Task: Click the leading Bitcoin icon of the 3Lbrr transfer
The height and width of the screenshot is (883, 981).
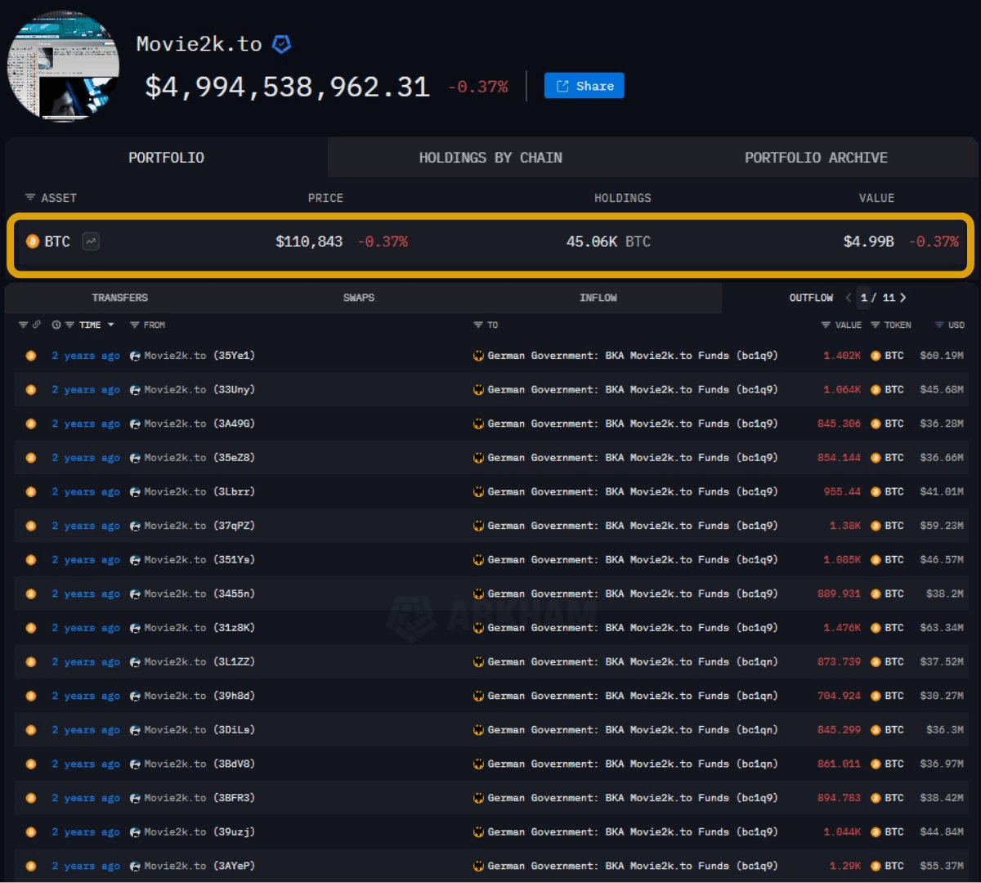Action: pos(31,492)
